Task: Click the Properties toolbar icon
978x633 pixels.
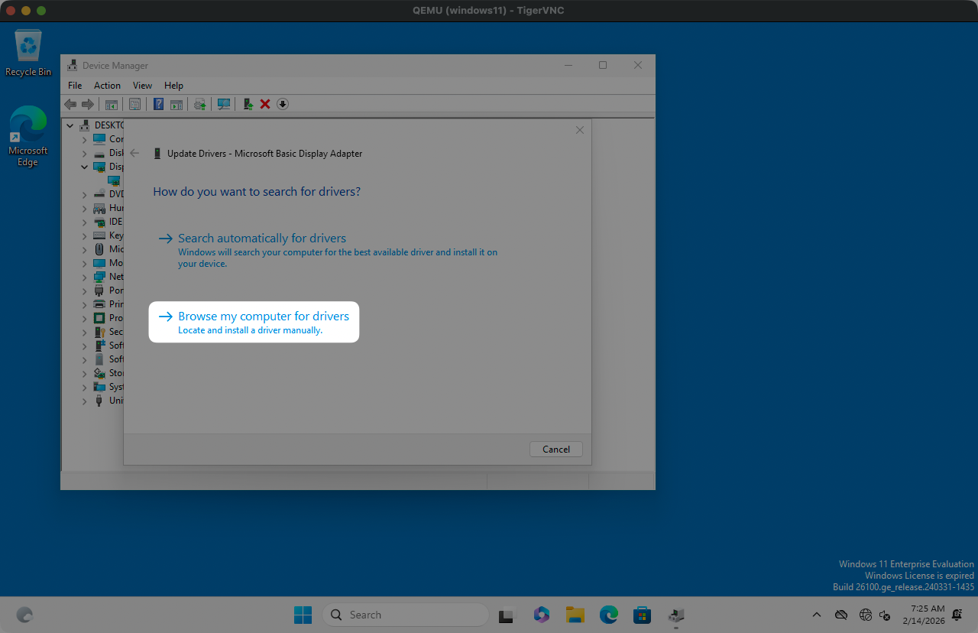Action: point(135,104)
